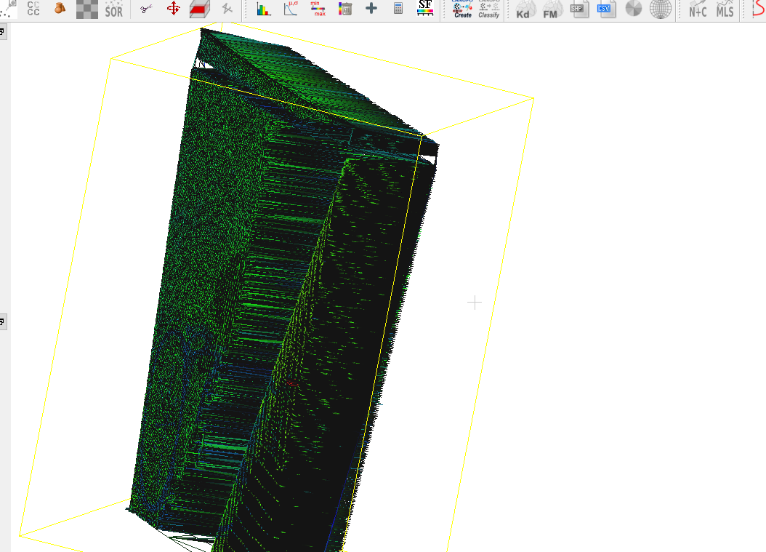The image size is (766, 552).
Task: Click the Label Connected Components (CC) icon
Action: click(x=33, y=9)
